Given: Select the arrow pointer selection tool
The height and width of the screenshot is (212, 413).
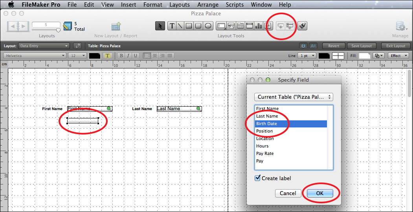Looking at the screenshot, I should click(x=160, y=26).
